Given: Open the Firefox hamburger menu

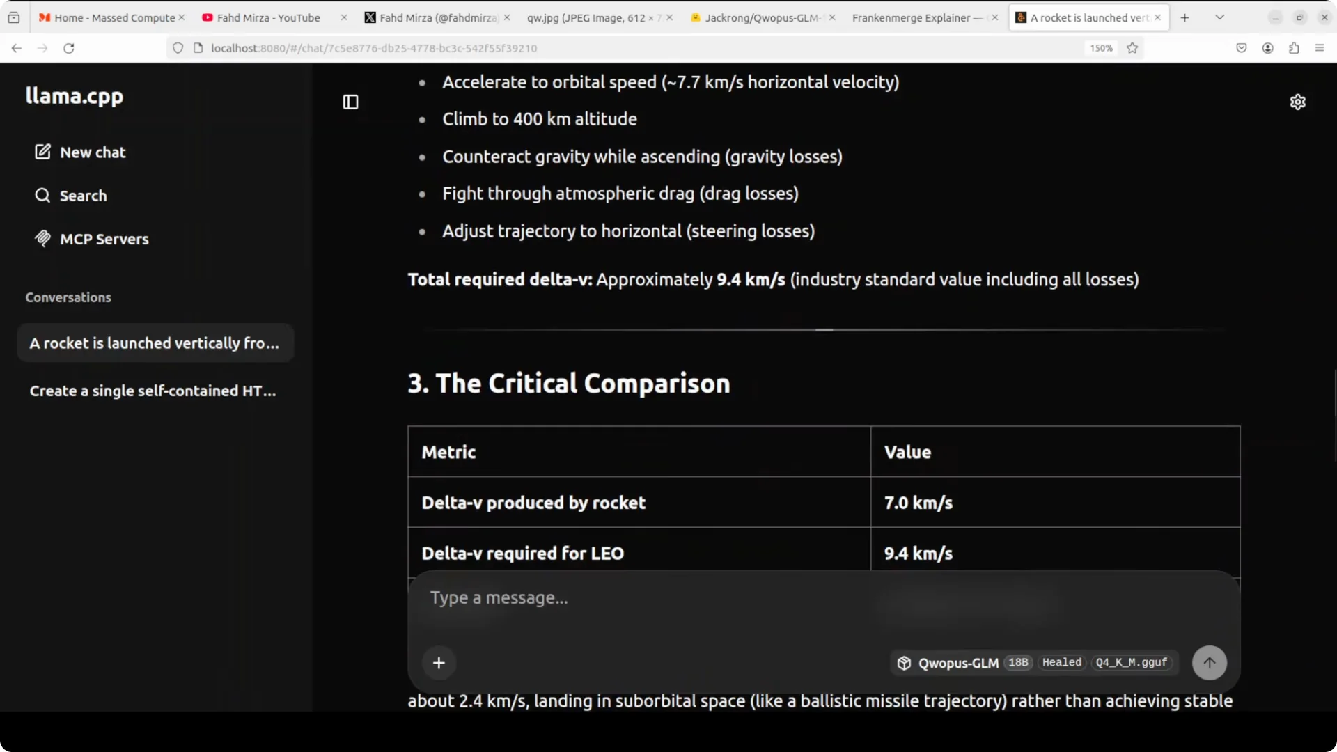Looking at the screenshot, I should pos(1319,48).
